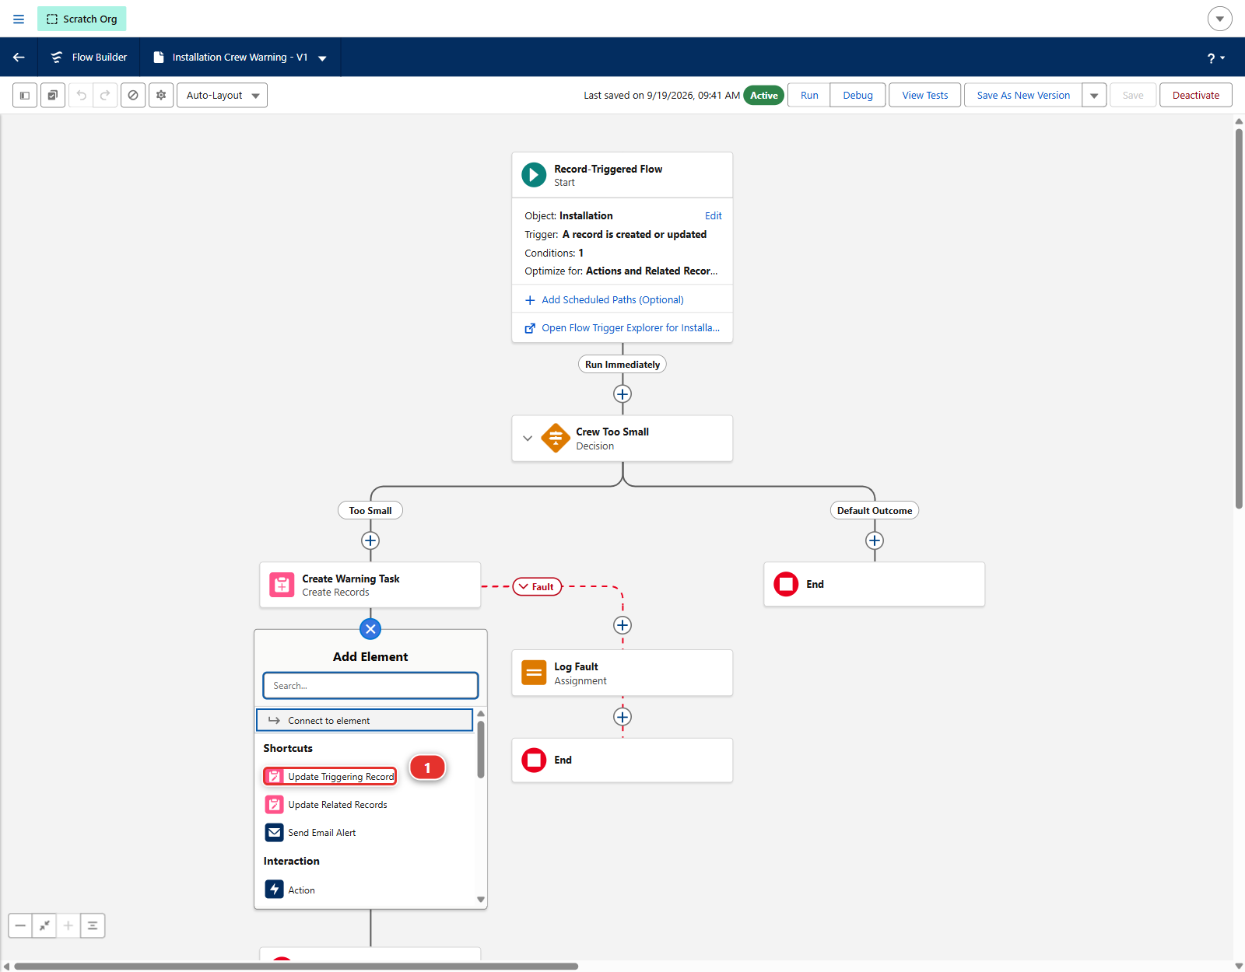Deactivate the flow
This screenshot has height=972, width=1245.
click(x=1196, y=96)
